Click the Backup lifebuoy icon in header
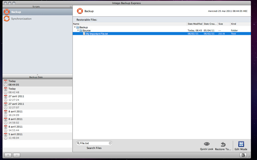Screen dimensions: 257x160 [80, 11]
